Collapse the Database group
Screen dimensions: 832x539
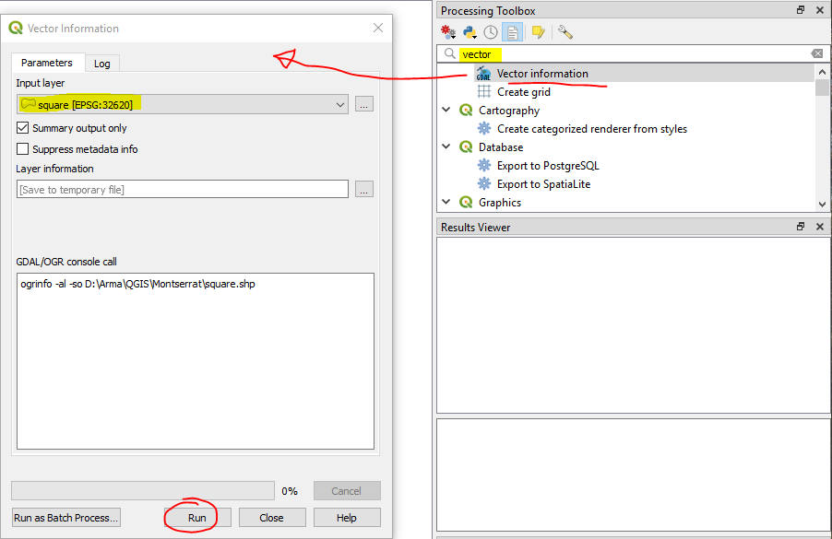[x=447, y=147]
